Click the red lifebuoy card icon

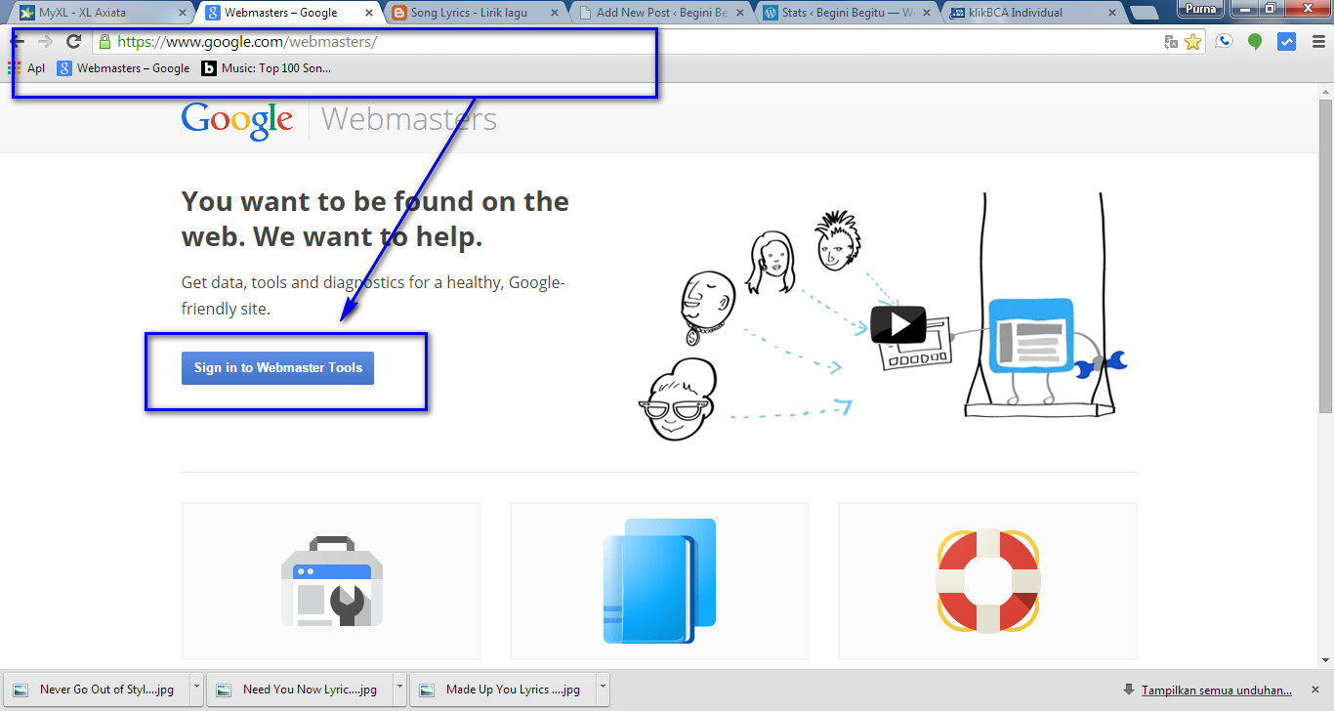tap(987, 581)
